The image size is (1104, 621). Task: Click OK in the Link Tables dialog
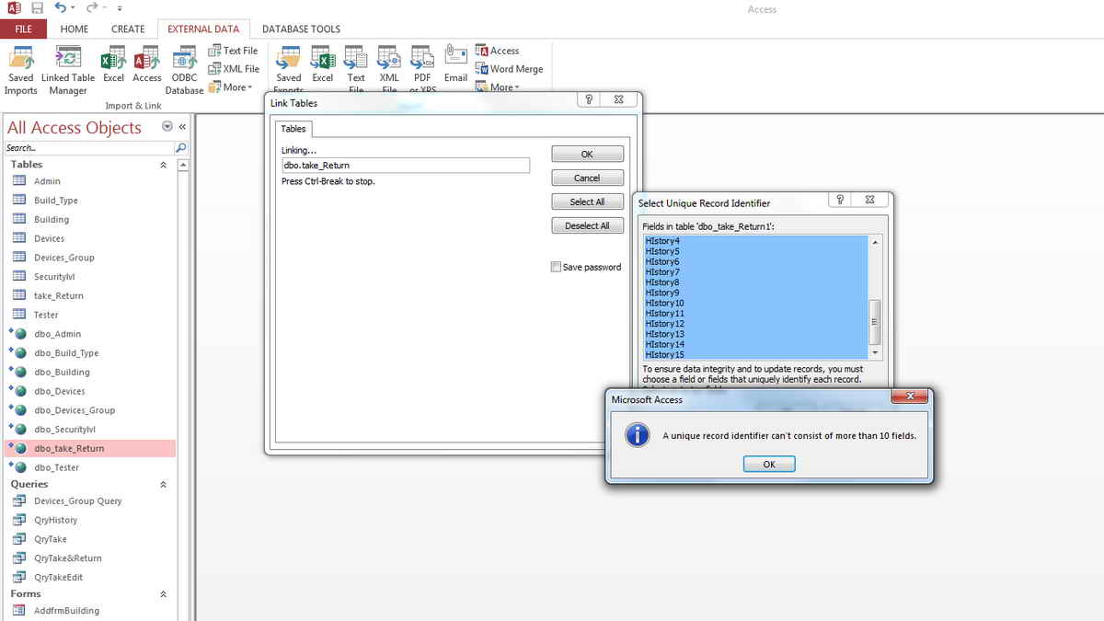click(x=587, y=155)
